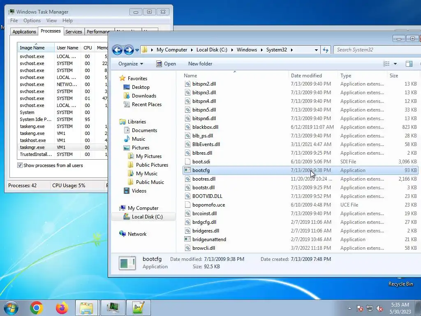Switch to Applications tab in Task Manager
Viewport: 421px width, 316px height.
pyautogui.click(x=24, y=32)
